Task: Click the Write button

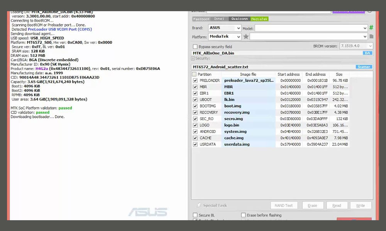Action: [x=361, y=206]
